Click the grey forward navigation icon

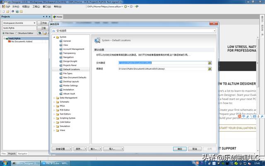coord(131,7)
